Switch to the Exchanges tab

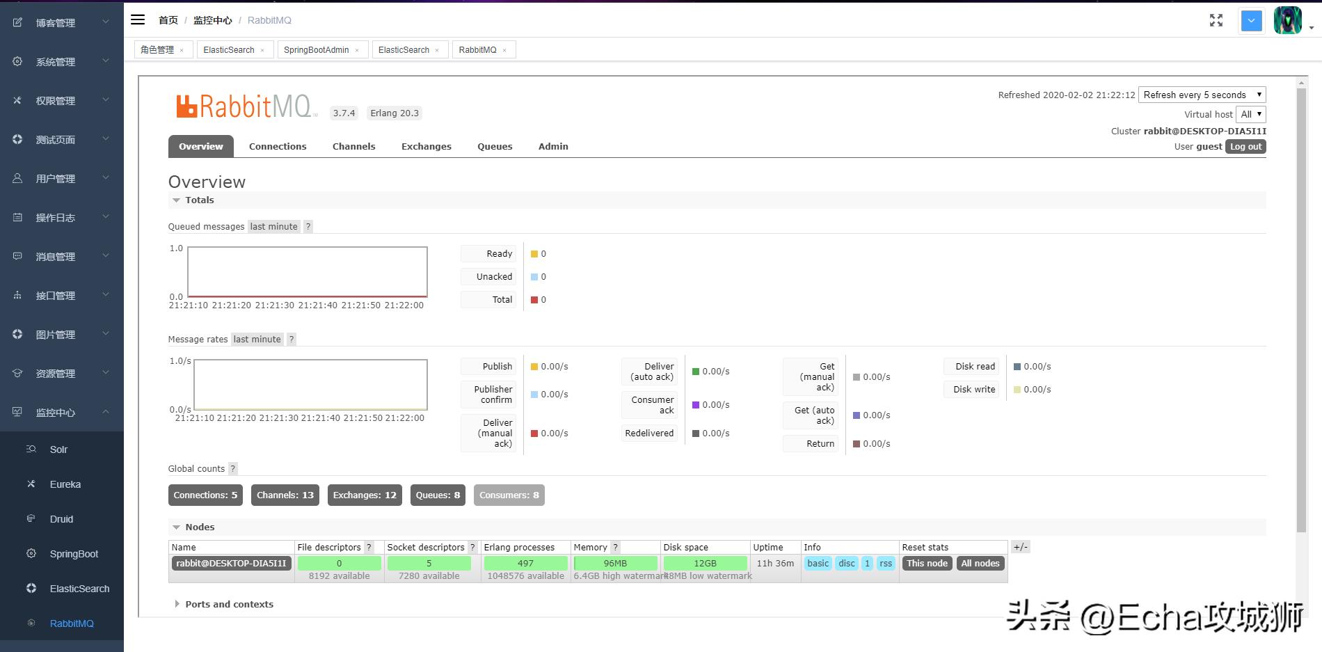click(x=426, y=146)
